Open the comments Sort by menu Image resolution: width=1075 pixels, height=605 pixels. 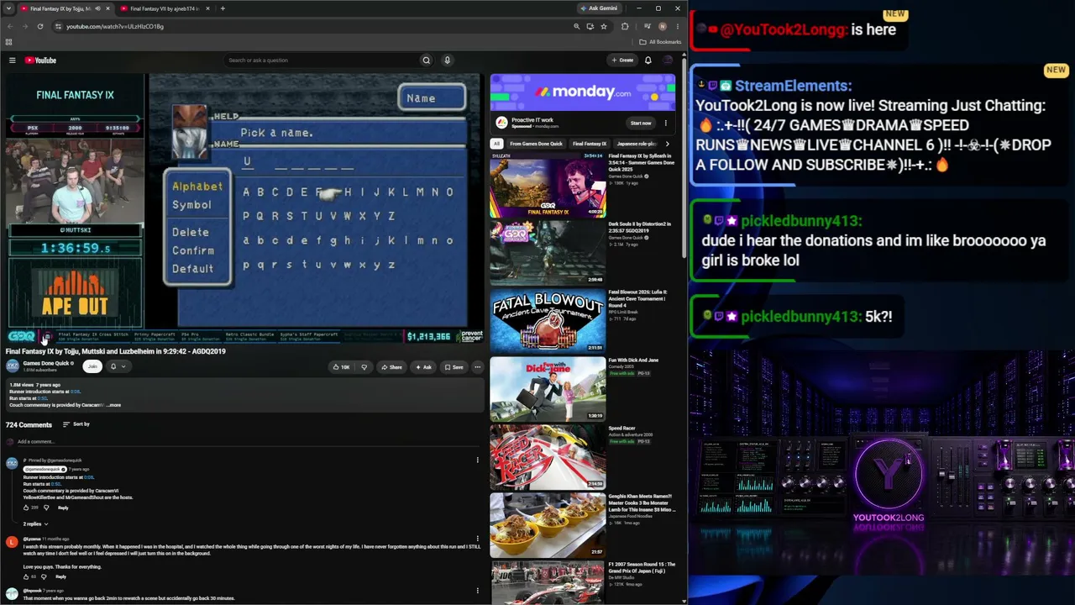[76, 424]
